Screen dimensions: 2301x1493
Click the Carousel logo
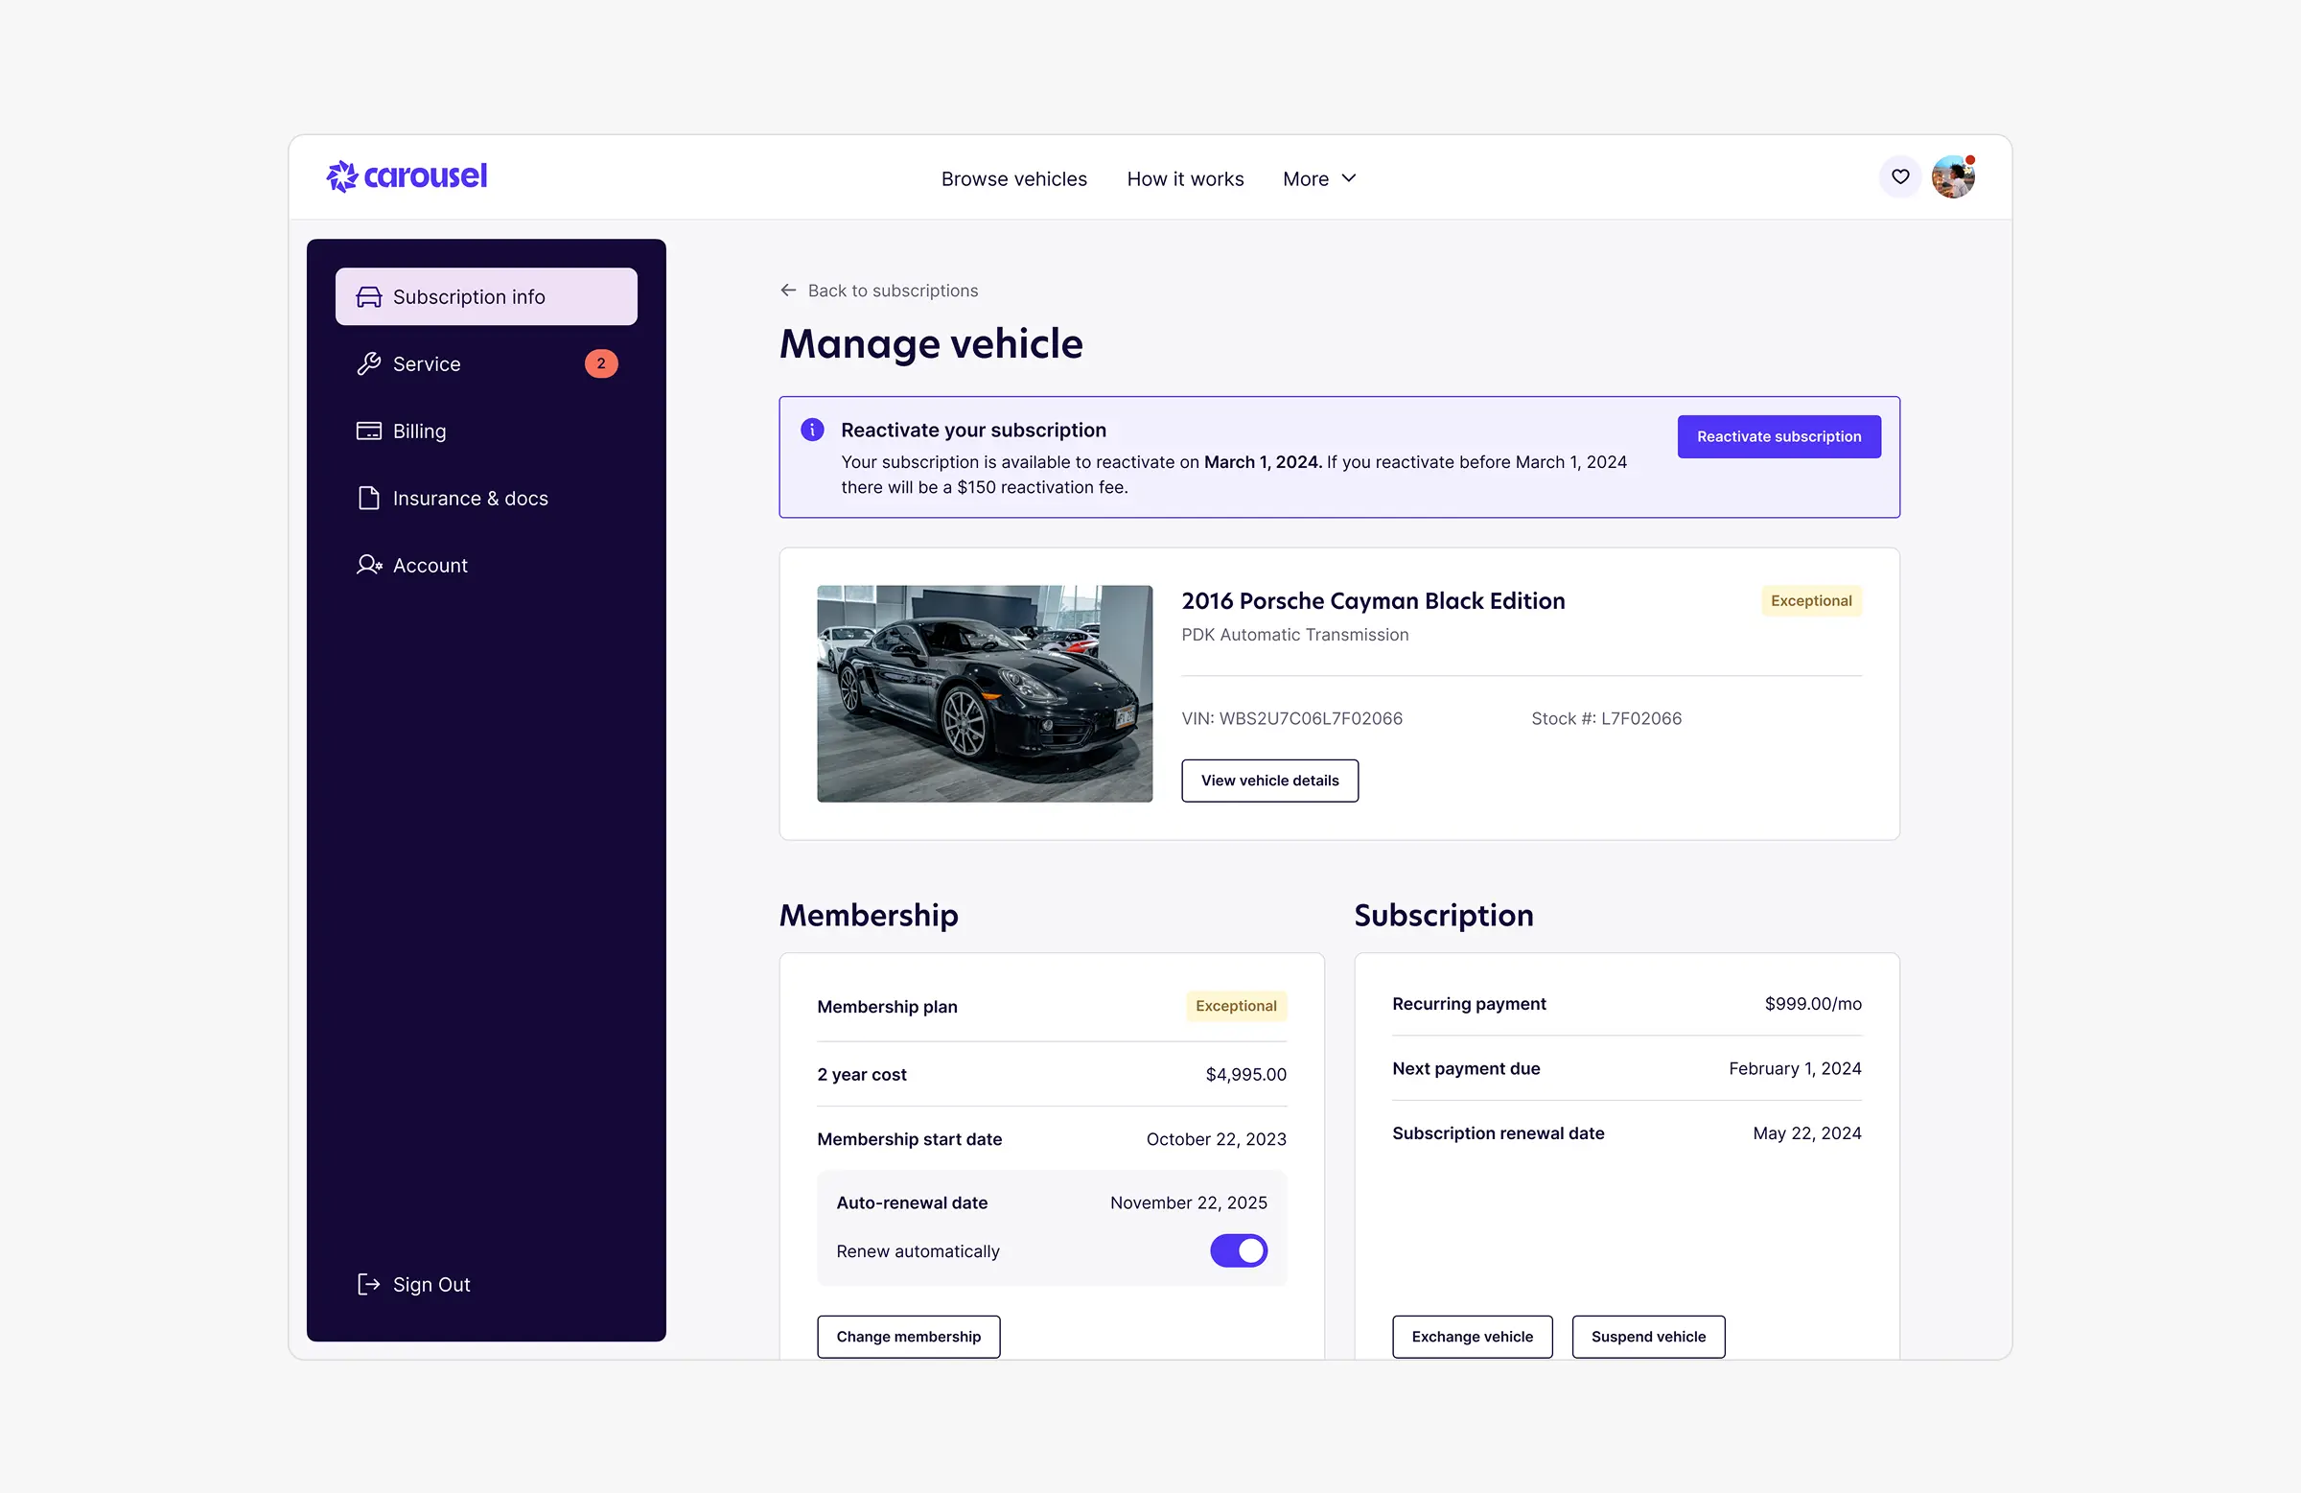tap(407, 176)
